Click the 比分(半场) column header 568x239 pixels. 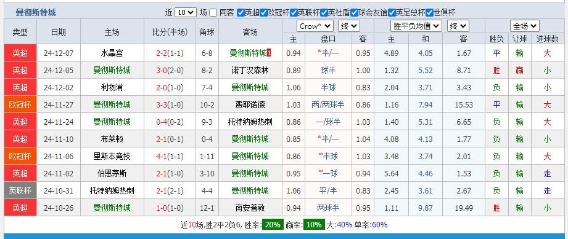pos(170,32)
